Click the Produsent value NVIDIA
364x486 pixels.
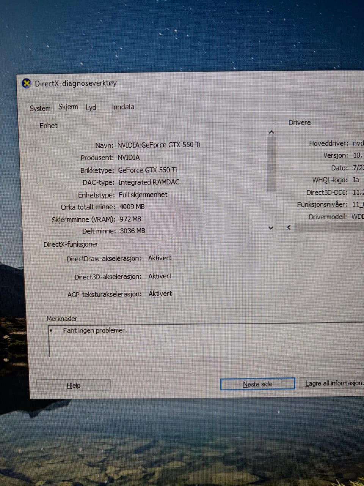click(x=129, y=157)
